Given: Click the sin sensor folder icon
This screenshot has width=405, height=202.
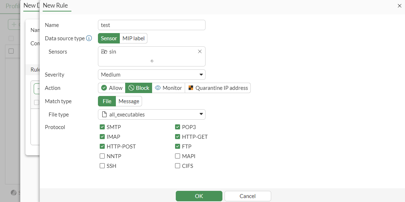Looking at the screenshot, I should point(104,51).
